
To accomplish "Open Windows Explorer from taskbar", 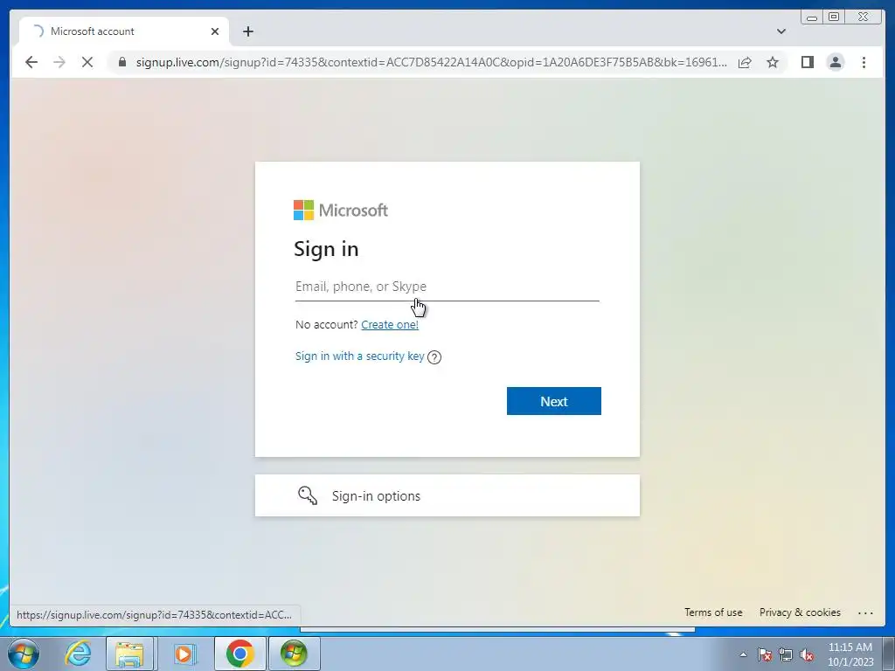I will point(129,654).
